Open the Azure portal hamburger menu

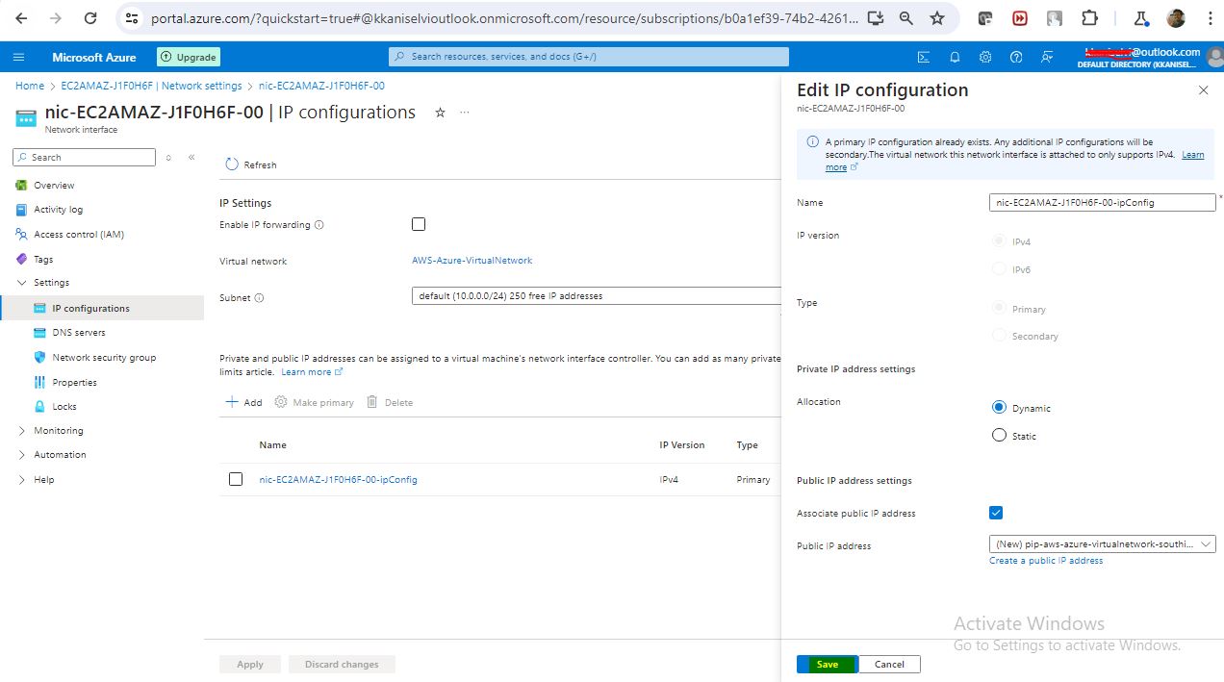point(19,57)
